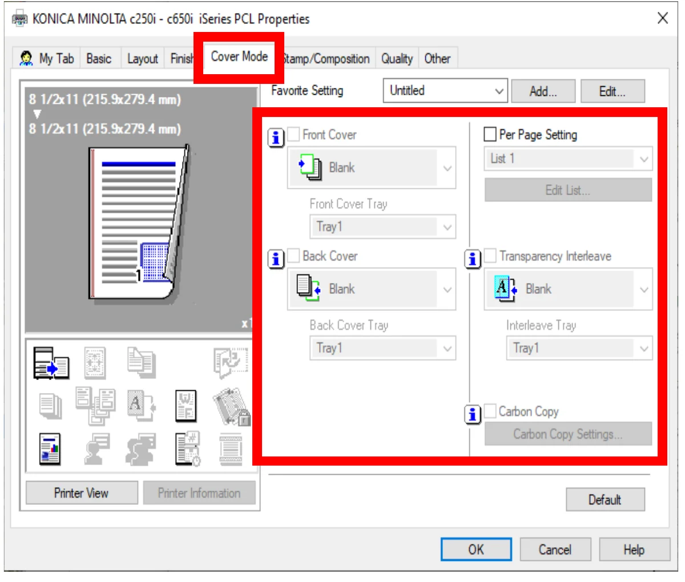Viewport: 685px width, 582px height.
Task: Click the Favorite Setting label
Action: (307, 91)
